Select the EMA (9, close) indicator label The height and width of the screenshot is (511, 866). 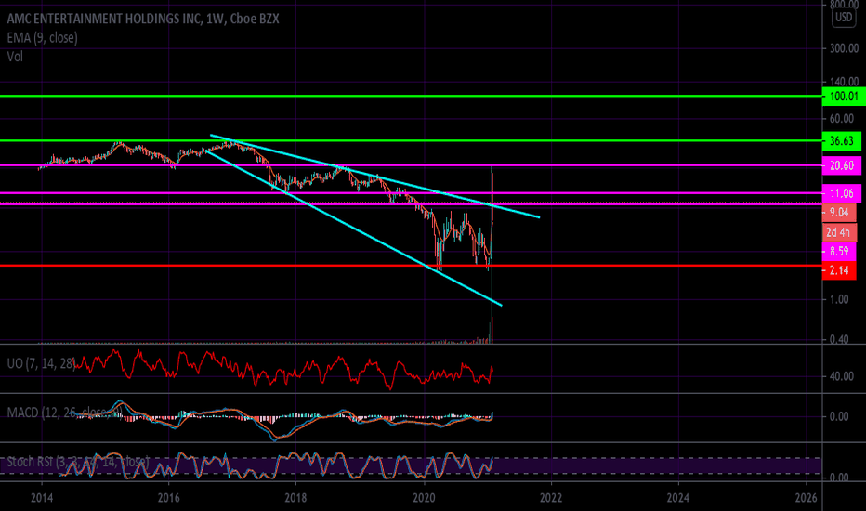click(x=42, y=37)
